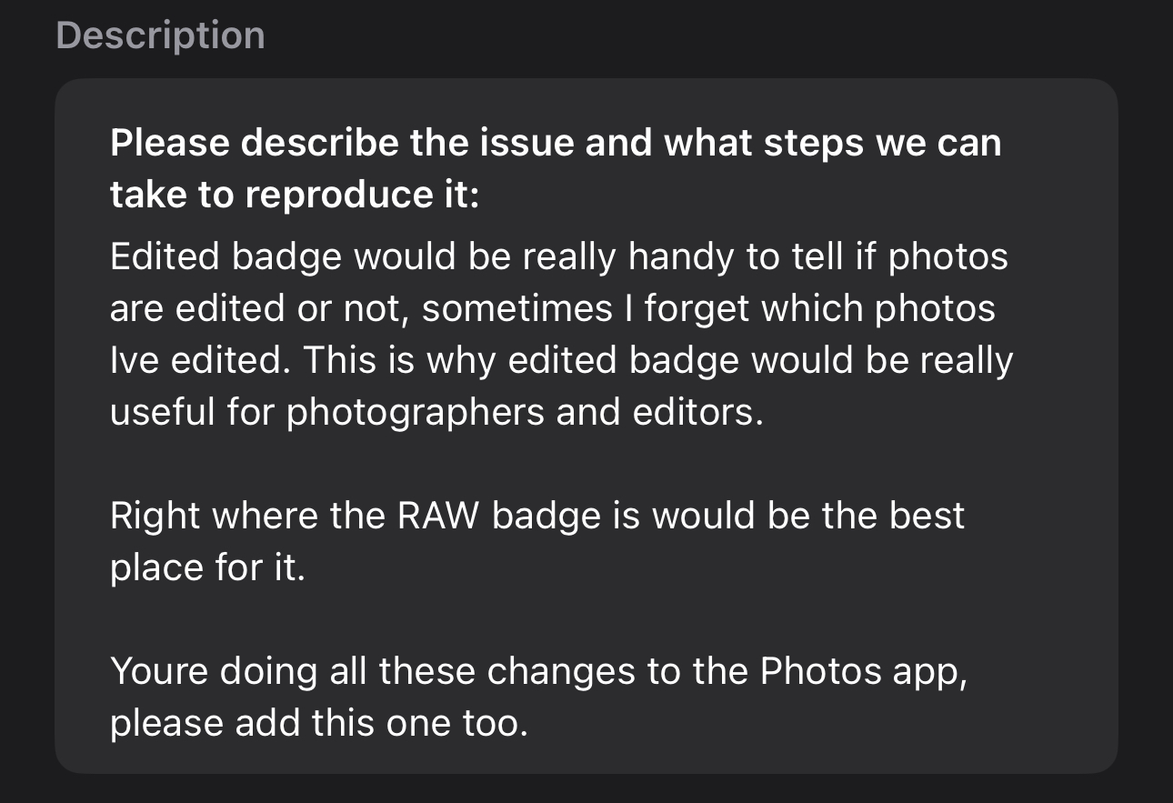
Task: Click the end text "please add this one too."
Action: coord(318,723)
